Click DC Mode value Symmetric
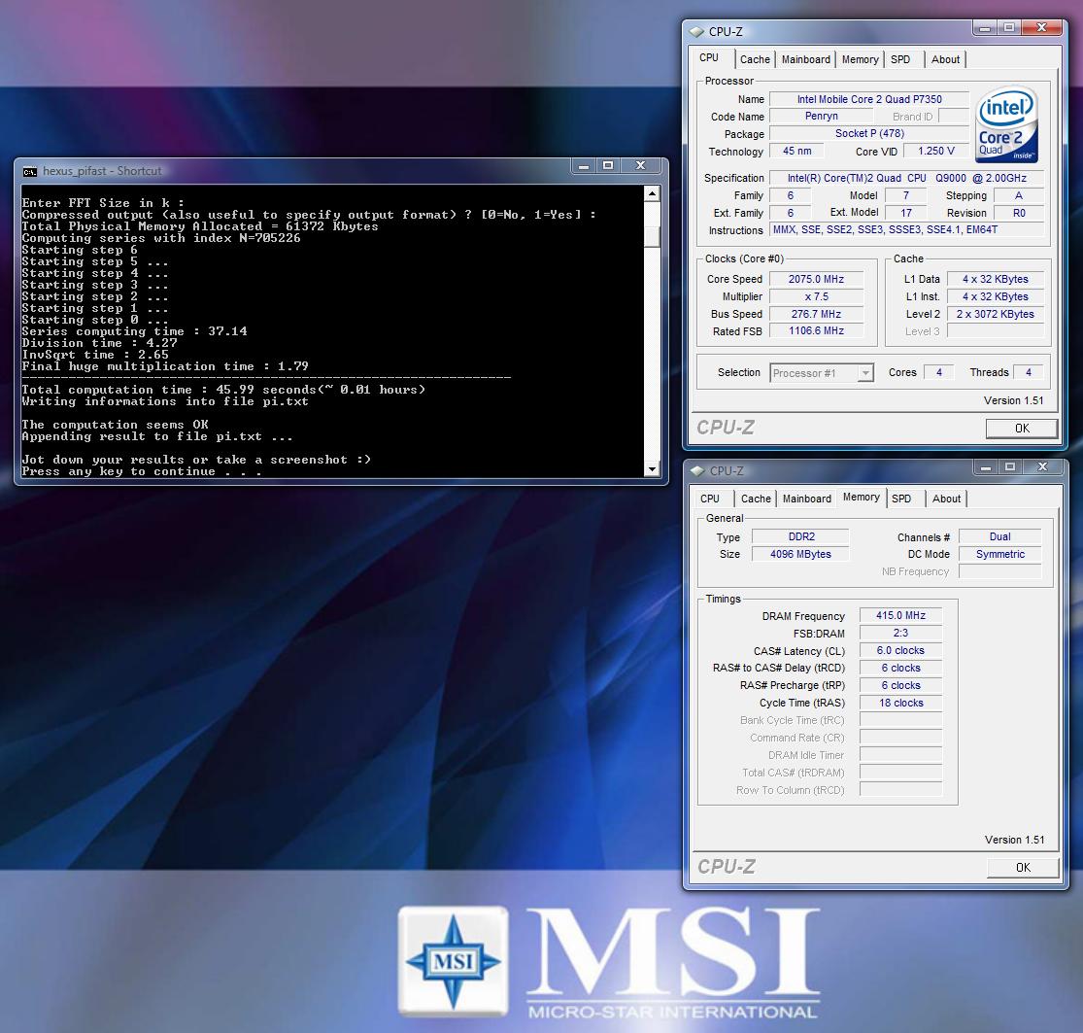This screenshot has width=1083, height=1033. 1000,554
